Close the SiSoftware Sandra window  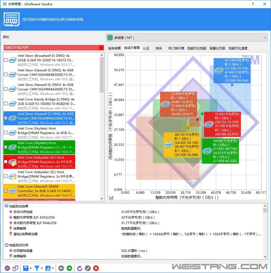pyautogui.click(x=265, y=4)
